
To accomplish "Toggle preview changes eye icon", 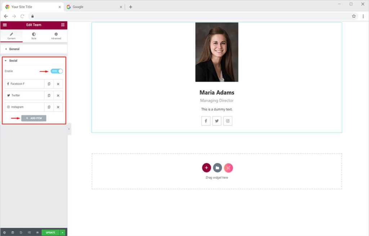I will (x=37, y=232).
